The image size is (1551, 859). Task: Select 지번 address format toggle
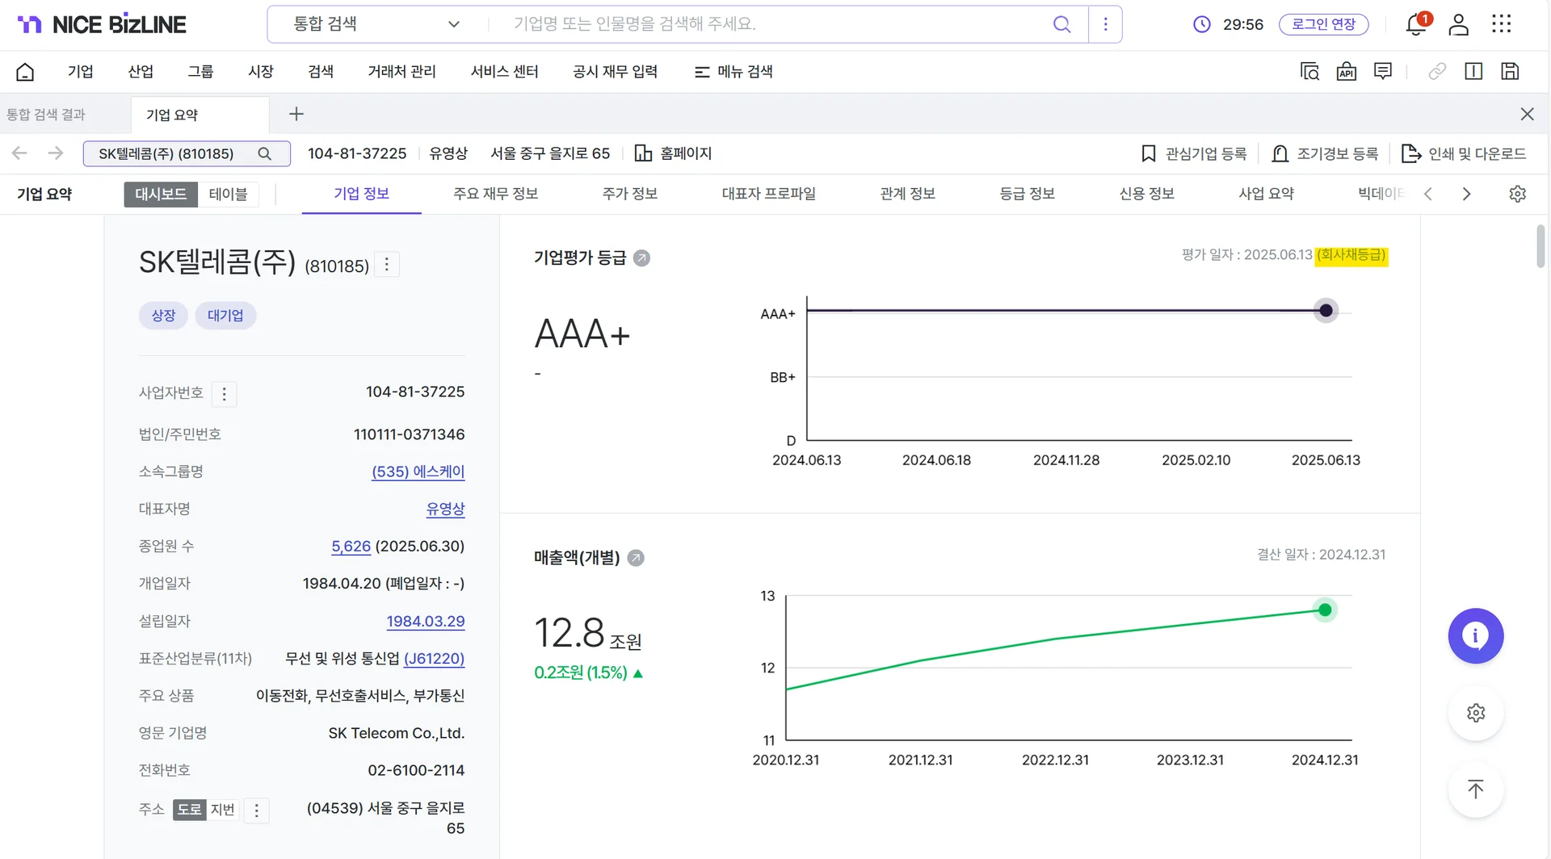coord(223,810)
